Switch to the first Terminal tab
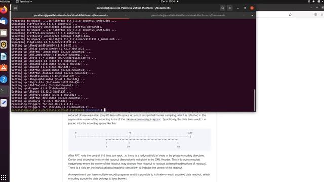 click(70, 15)
